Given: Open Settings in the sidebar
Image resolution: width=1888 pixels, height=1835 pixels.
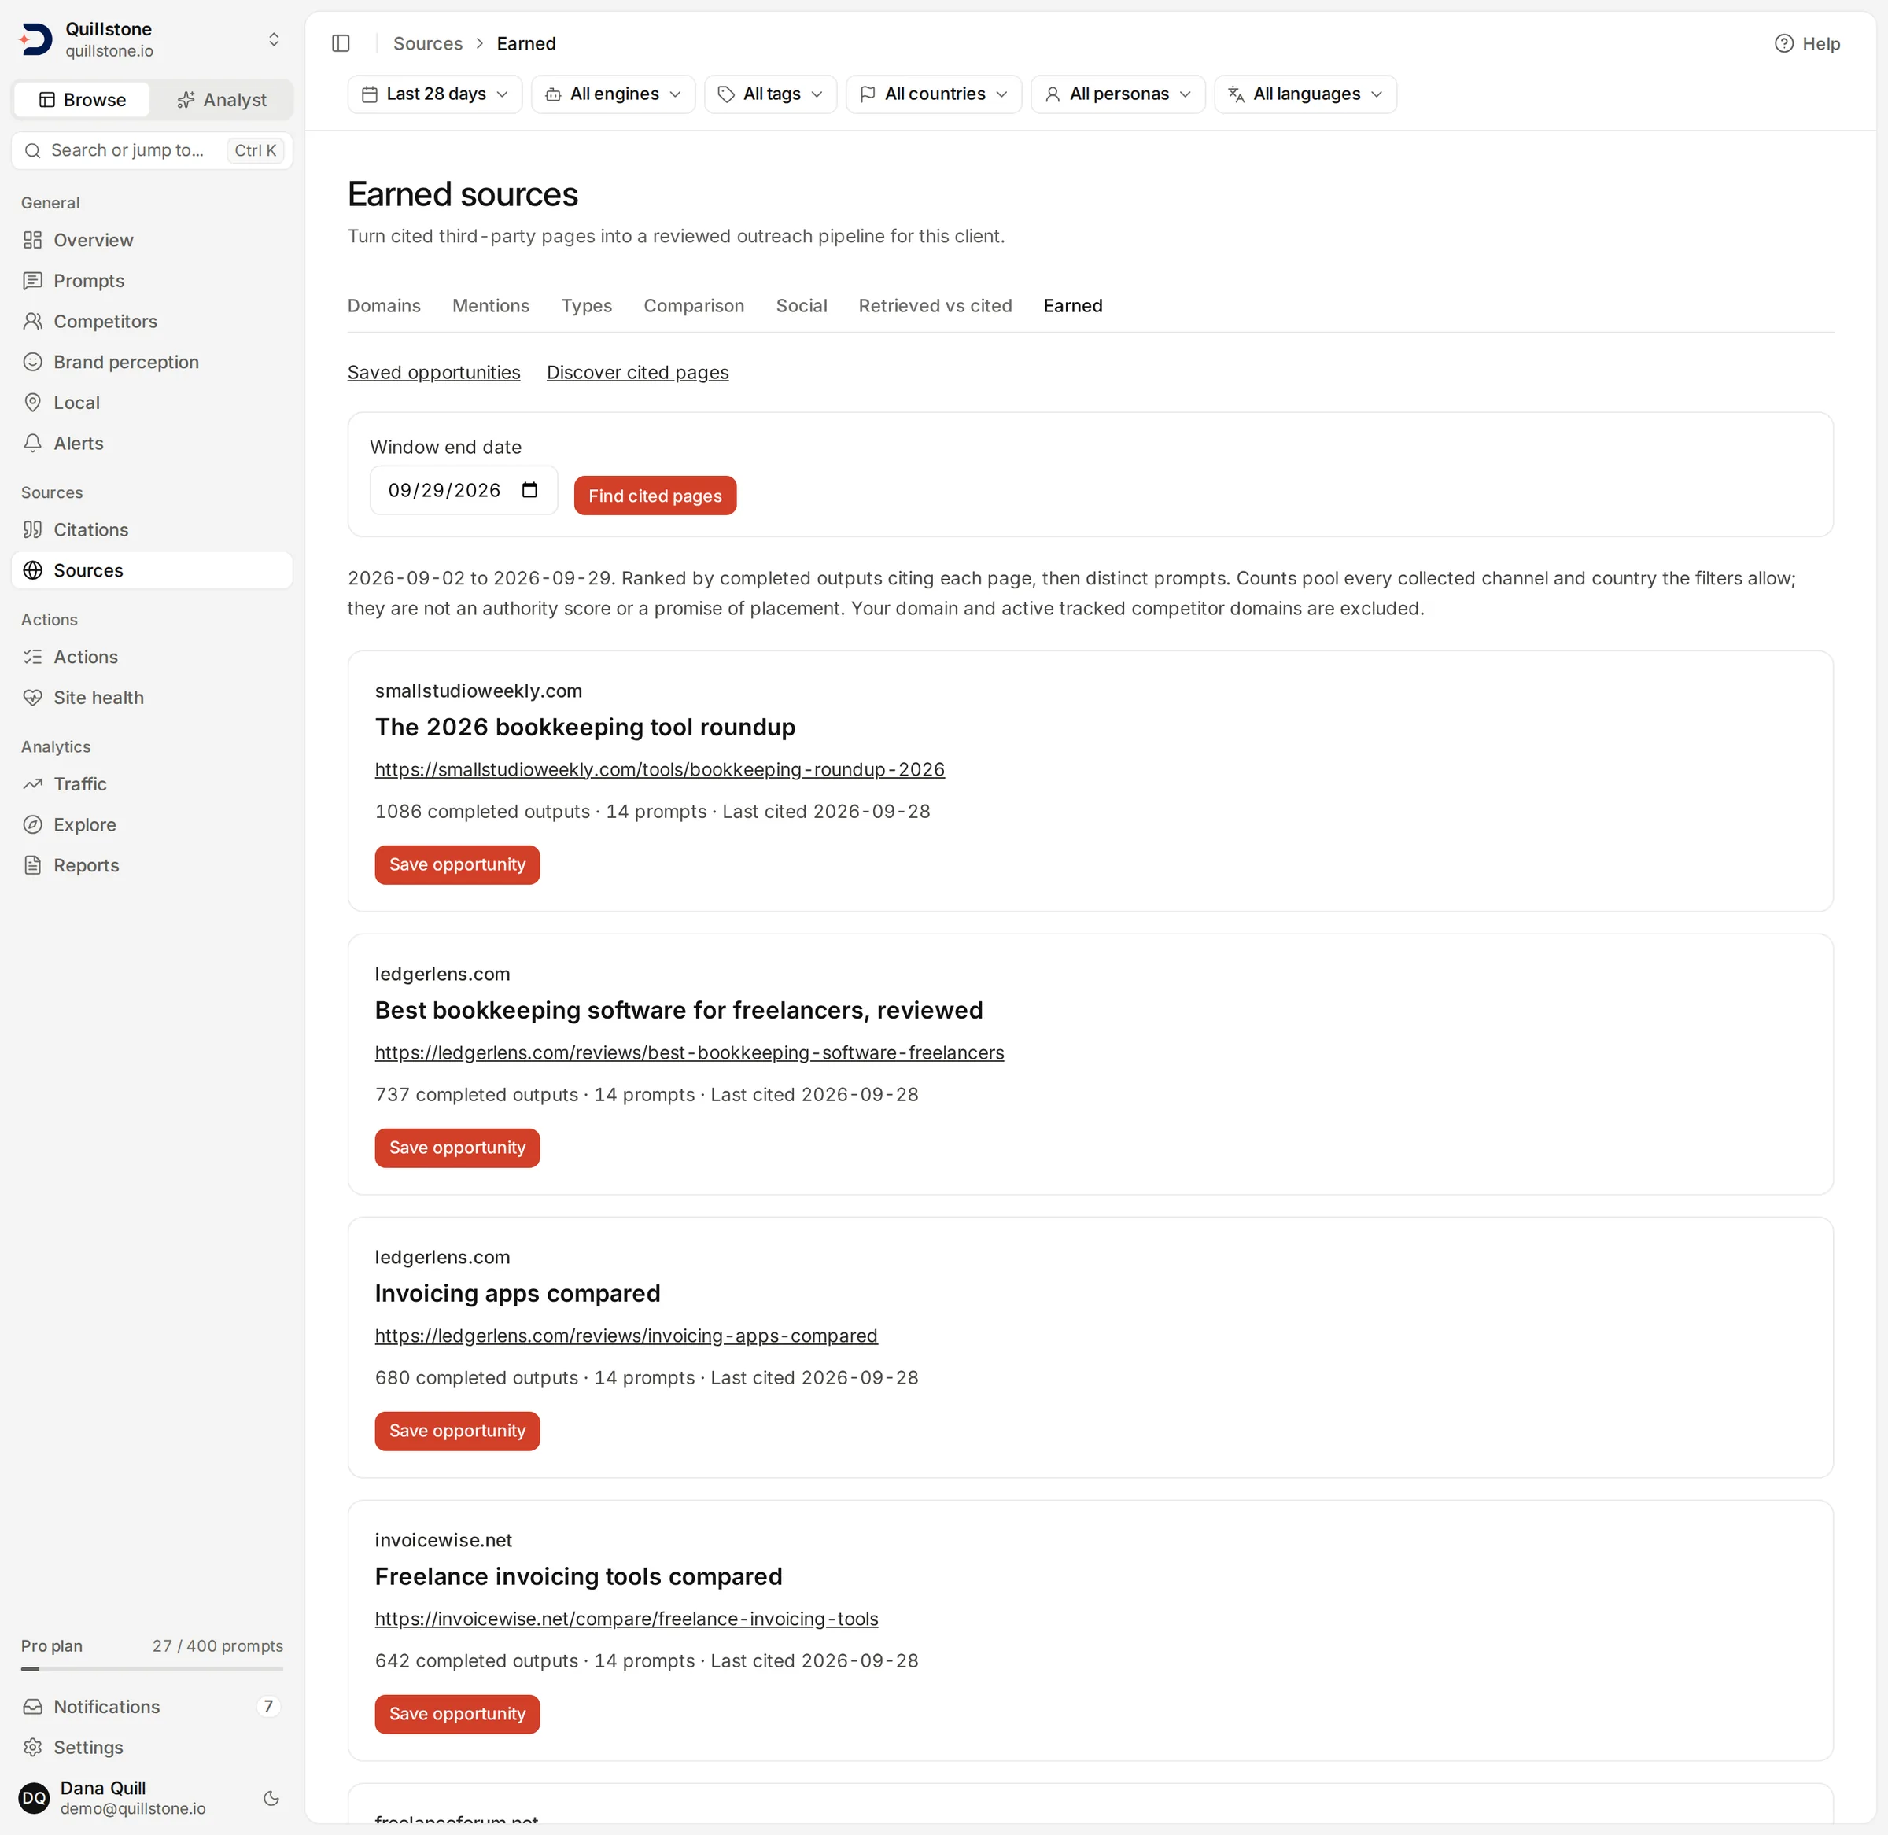Looking at the screenshot, I should (x=151, y=1747).
